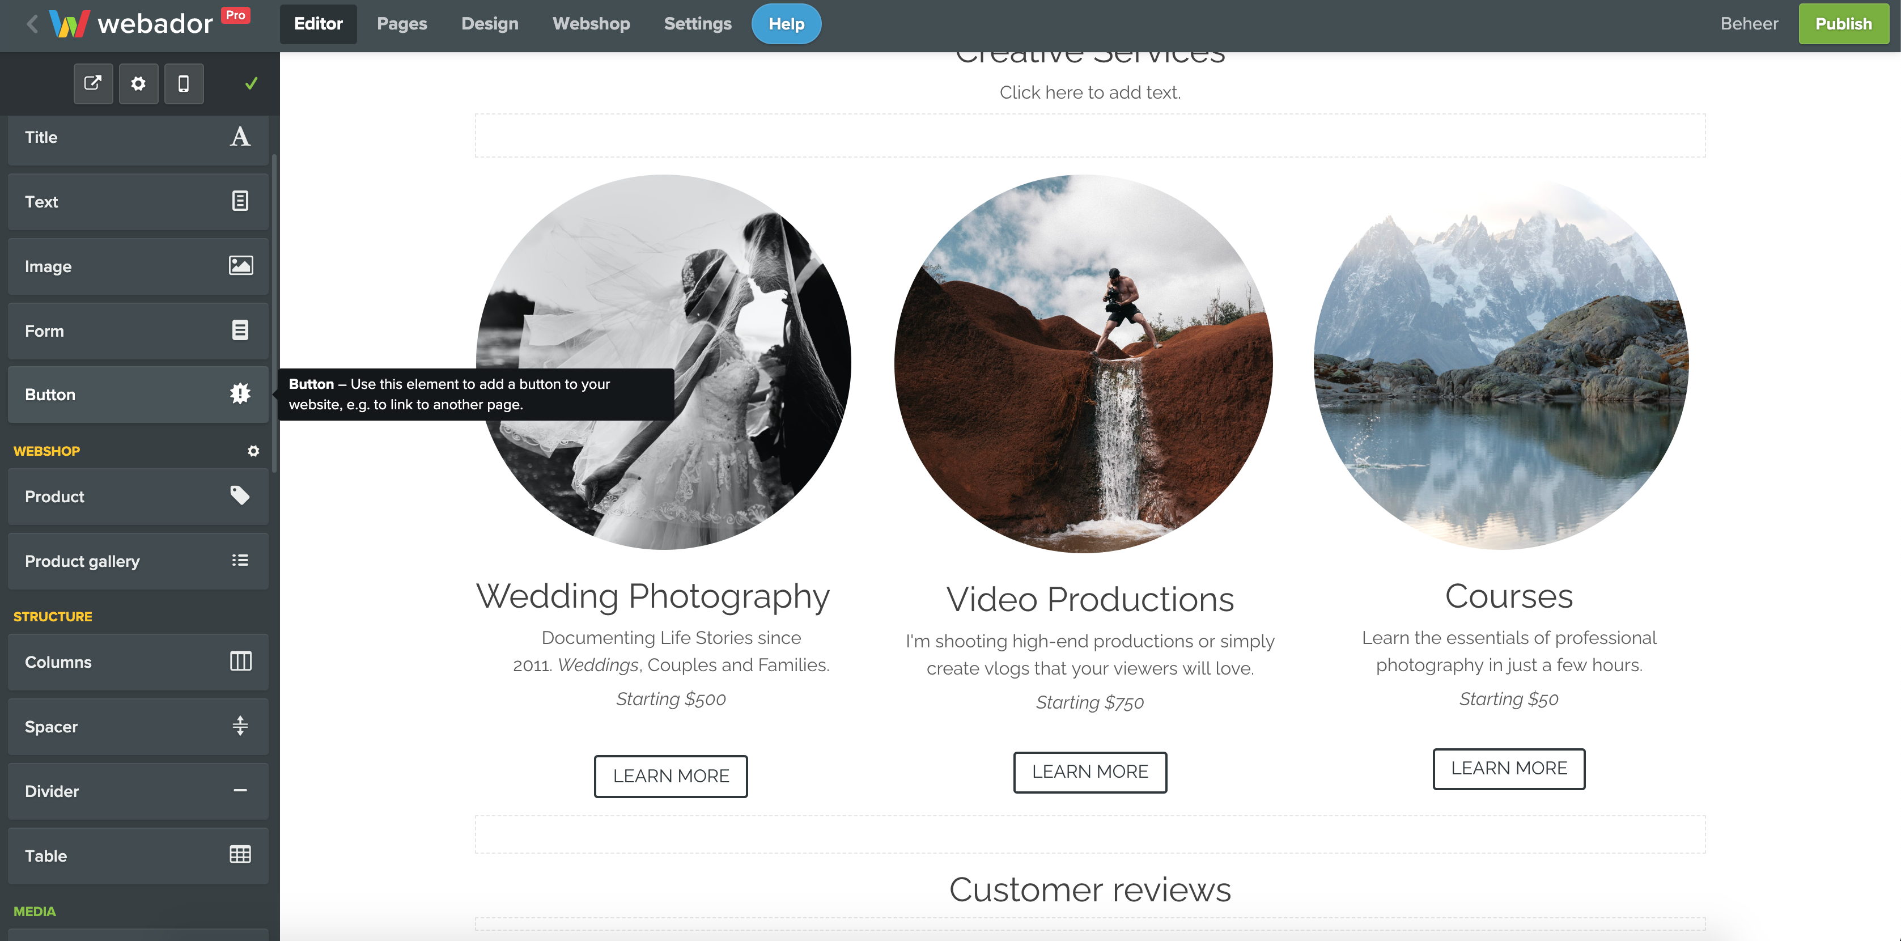The height and width of the screenshot is (941, 1901).
Task: Click the 'Click here to add text' area
Action: pos(1090,92)
